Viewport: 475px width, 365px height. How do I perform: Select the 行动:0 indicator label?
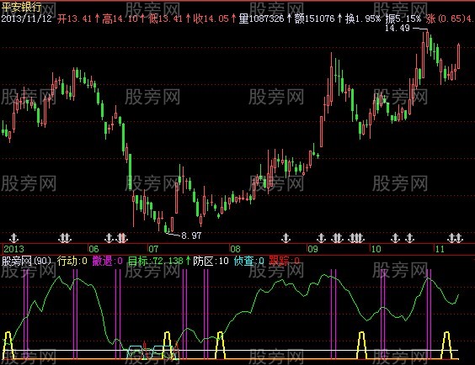[72, 261]
